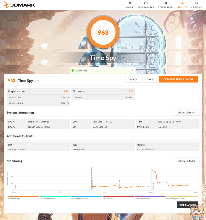Toggle GPU Memory Clock legend
The width and height of the screenshot is (206, 220).
[182, 198]
